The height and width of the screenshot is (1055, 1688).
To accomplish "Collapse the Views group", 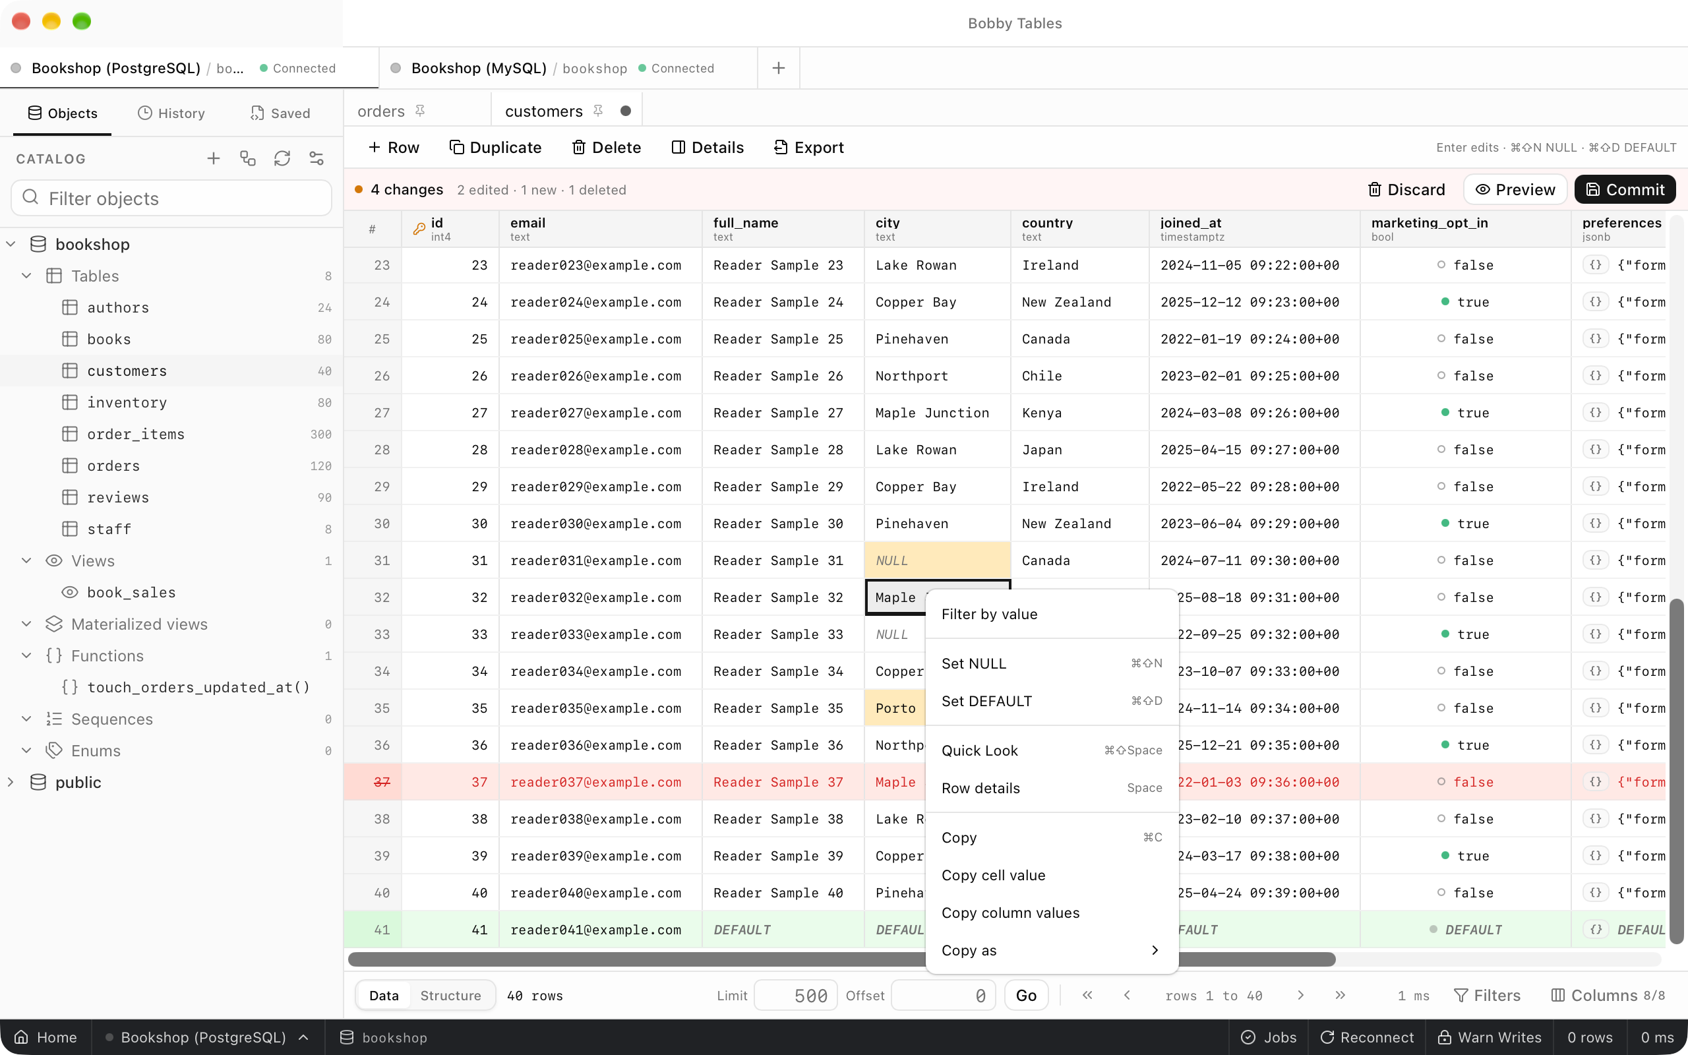I will (26, 560).
